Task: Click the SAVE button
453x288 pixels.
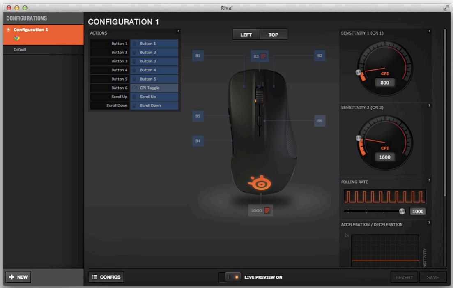Action: 433,278
